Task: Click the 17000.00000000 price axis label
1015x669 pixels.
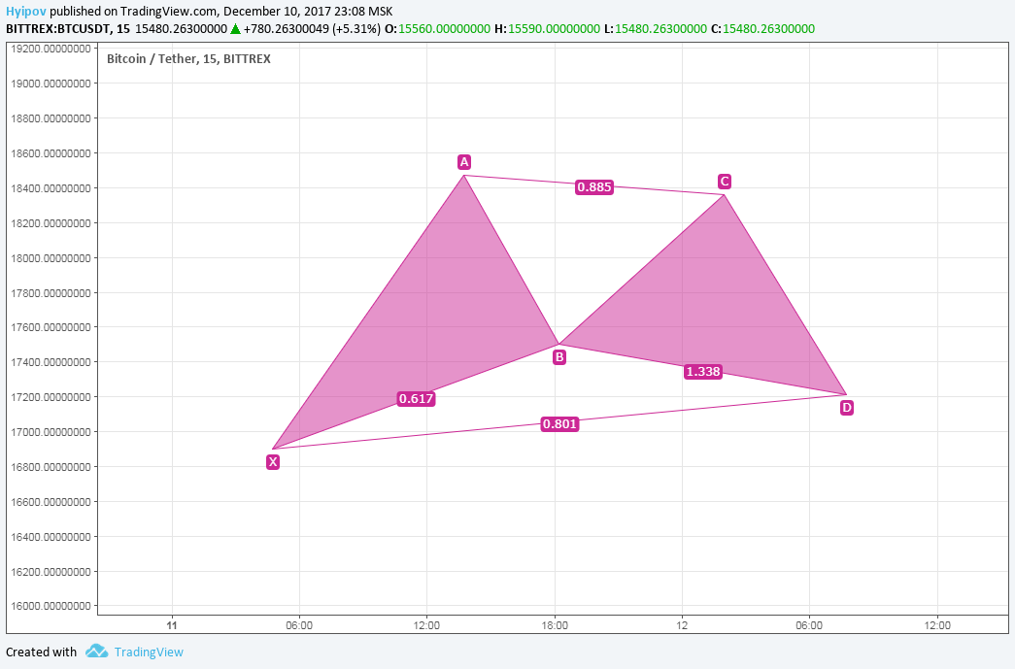Action: [x=51, y=431]
